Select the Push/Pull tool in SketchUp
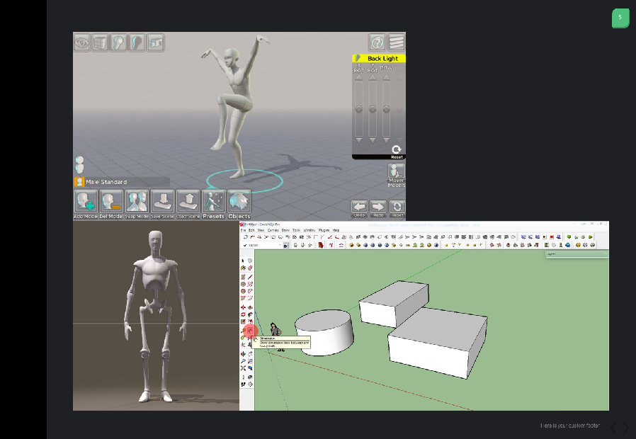The width and height of the screenshot is (636, 439). click(x=250, y=307)
